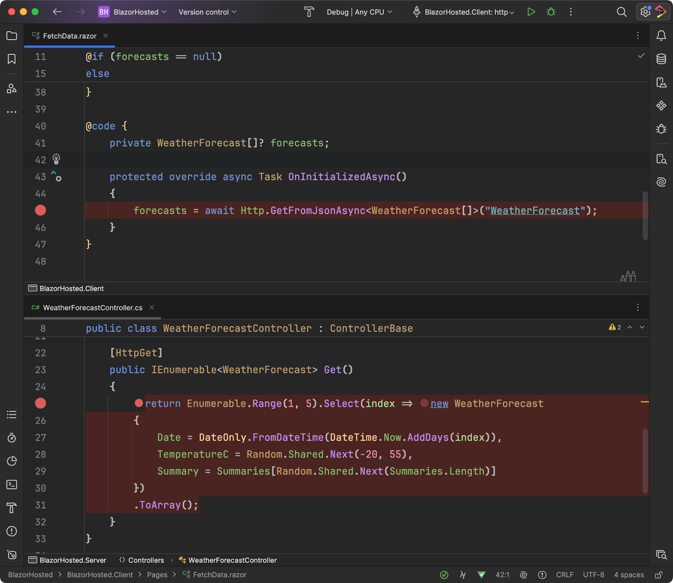673x583 pixels.
Task: Click the green checkmark inspection status
Action: pos(641,55)
